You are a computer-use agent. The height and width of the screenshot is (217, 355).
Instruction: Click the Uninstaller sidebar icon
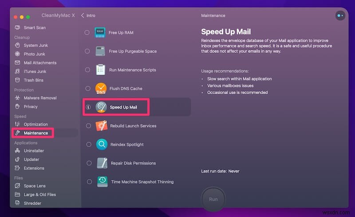click(17, 150)
